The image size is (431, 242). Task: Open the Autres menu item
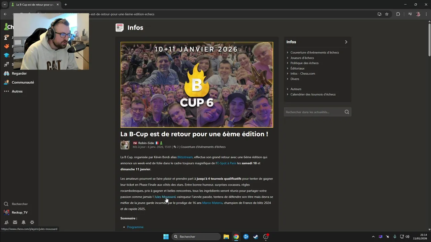tap(17, 91)
